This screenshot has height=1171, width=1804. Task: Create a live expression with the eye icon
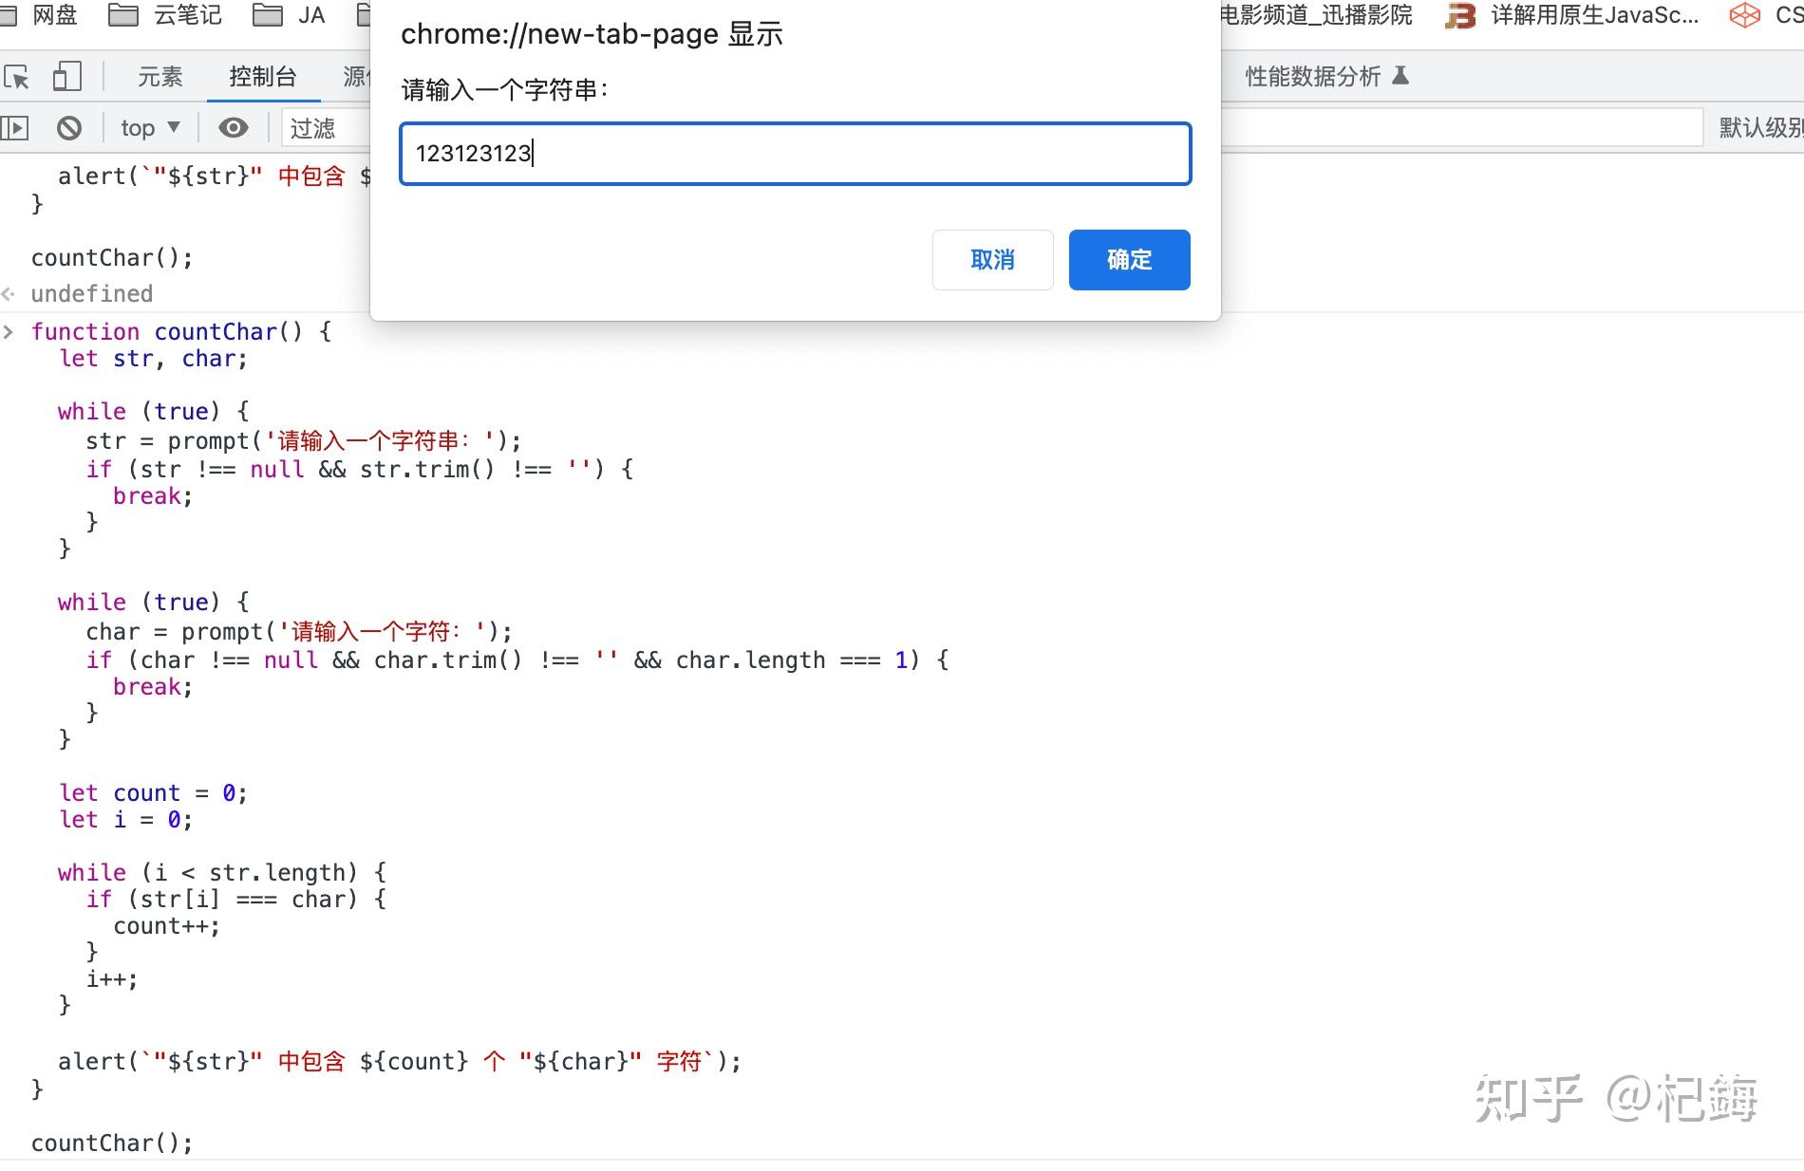click(234, 127)
